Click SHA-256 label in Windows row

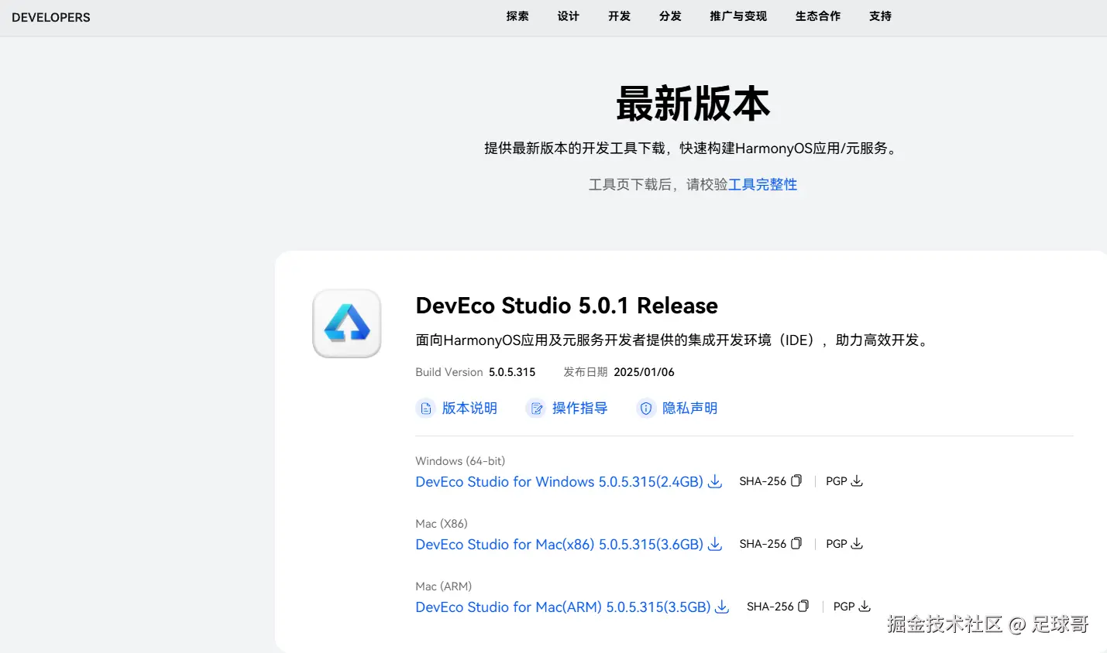tap(762, 481)
